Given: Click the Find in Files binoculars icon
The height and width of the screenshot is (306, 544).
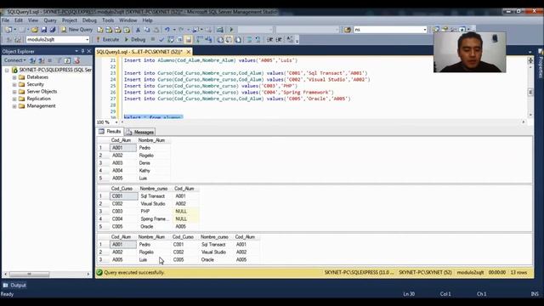Looking at the screenshot, I should point(348,30).
